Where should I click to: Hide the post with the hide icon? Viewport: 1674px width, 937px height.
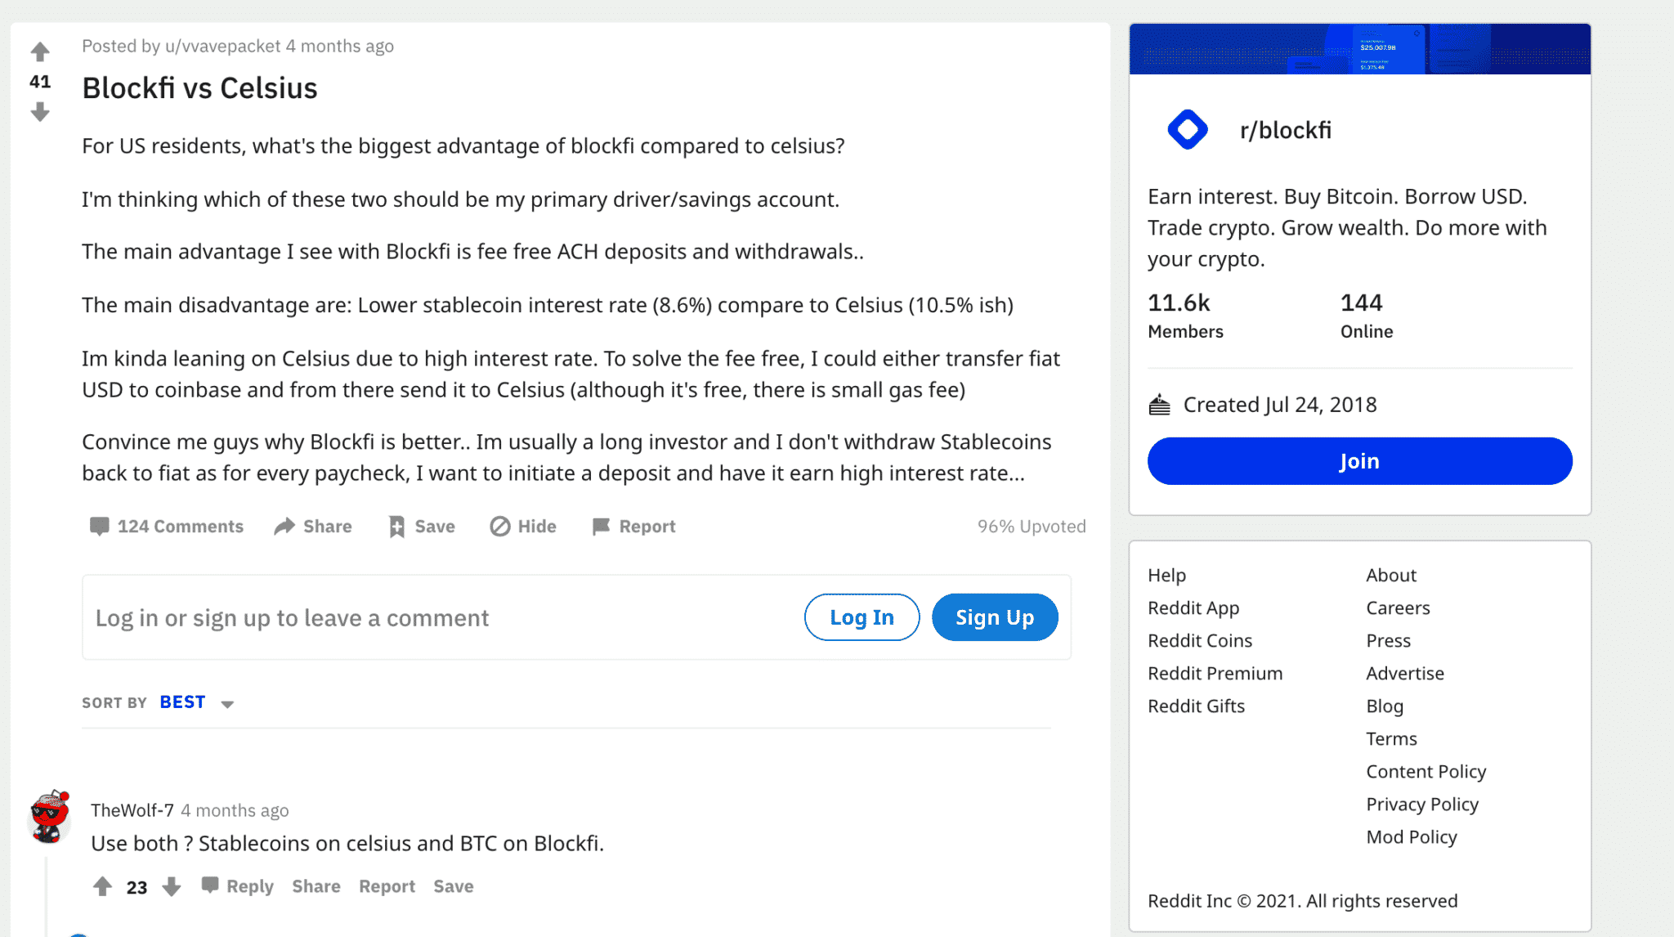click(x=502, y=526)
